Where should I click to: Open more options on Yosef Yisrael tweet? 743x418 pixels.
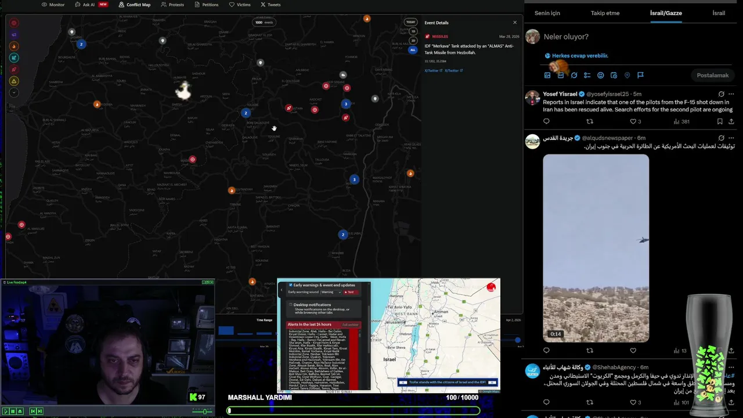click(x=731, y=94)
